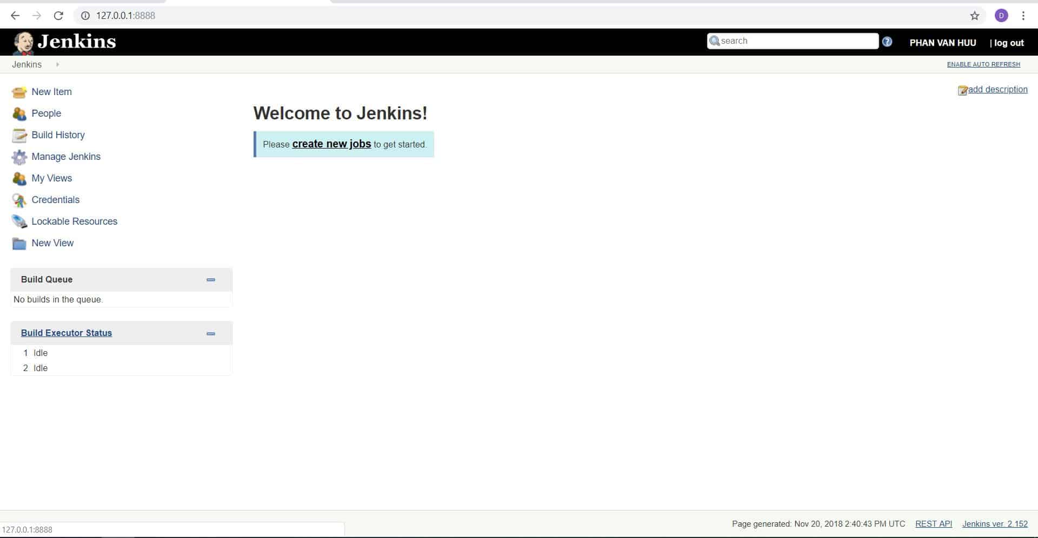Viewport: 1038px width, 538px height.
Task: Click the Jenkins butler logo
Action: pos(23,43)
